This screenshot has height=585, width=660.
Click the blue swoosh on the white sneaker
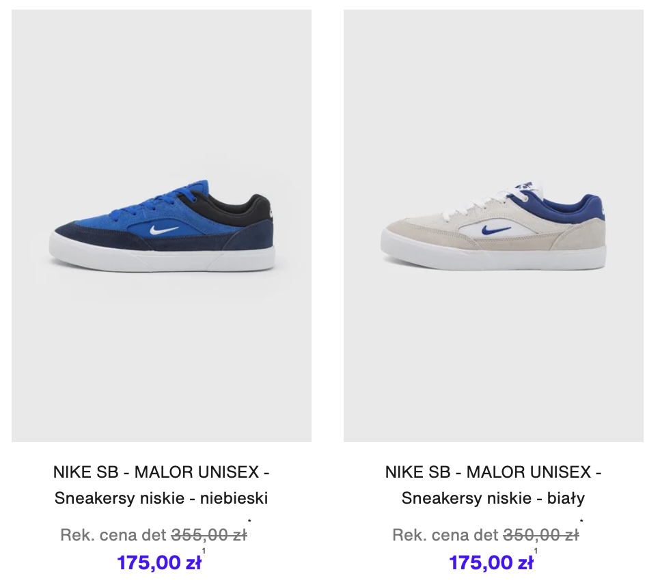(496, 230)
